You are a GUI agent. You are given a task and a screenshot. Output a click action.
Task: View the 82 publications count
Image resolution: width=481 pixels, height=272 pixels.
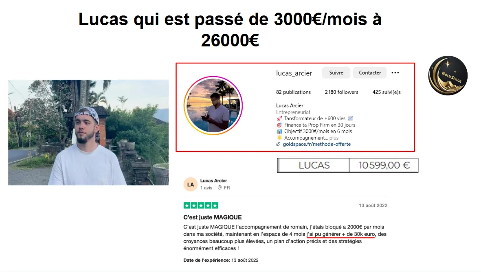293,92
